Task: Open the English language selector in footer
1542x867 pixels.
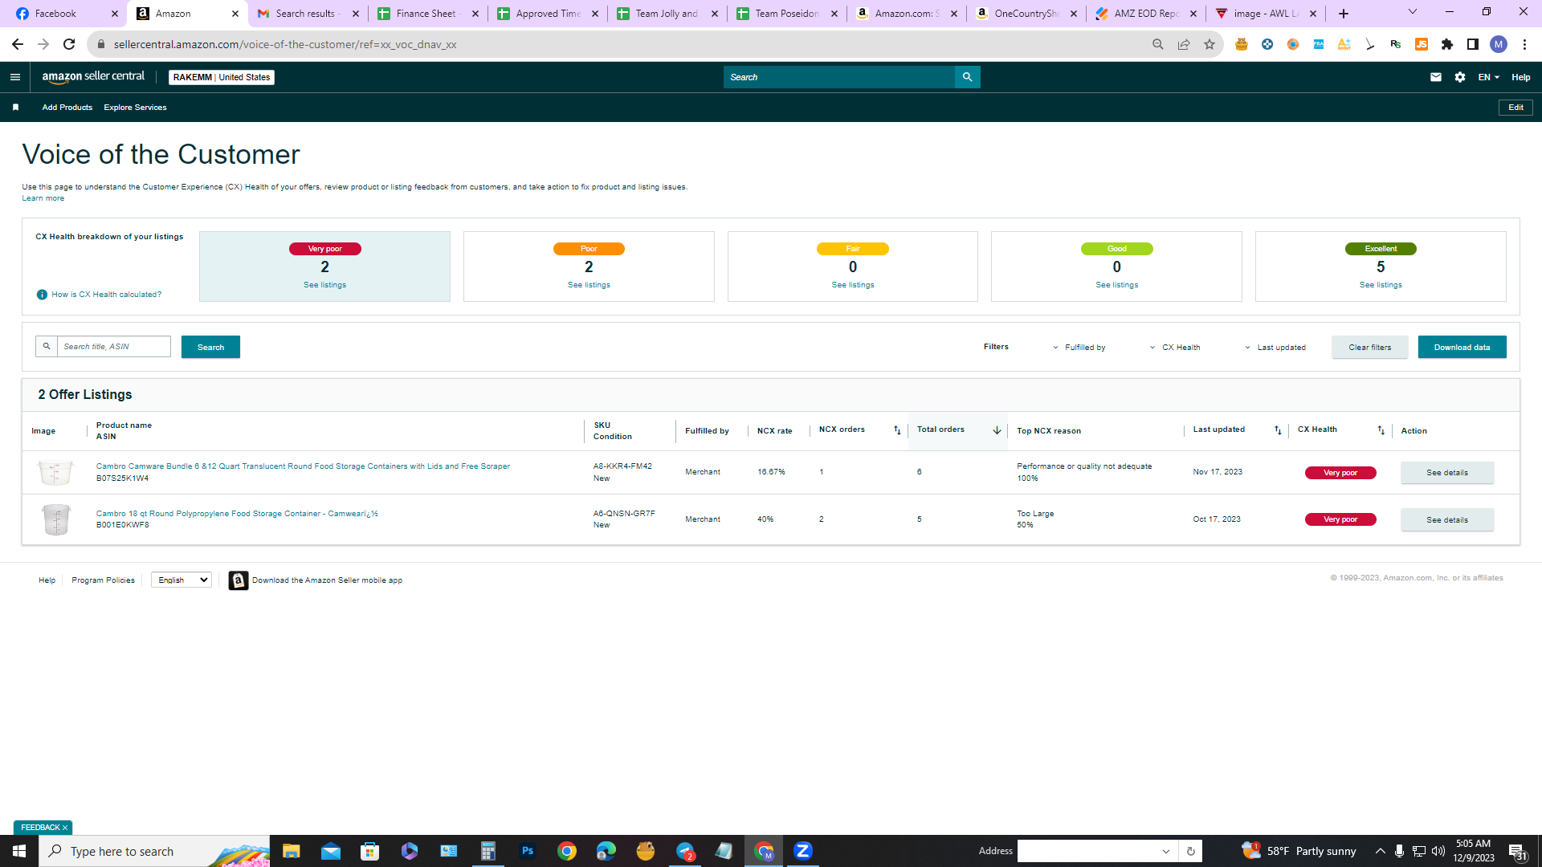Action: [x=182, y=580]
